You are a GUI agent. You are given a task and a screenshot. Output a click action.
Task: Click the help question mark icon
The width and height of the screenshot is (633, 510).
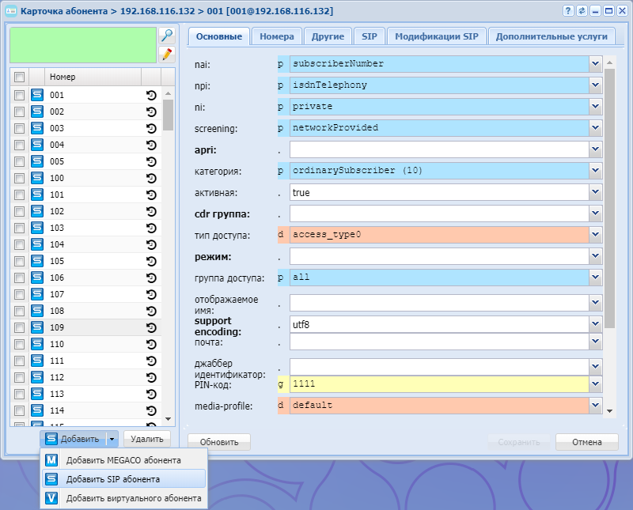[x=568, y=11]
